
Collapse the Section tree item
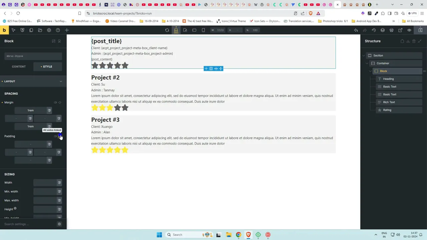point(364,56)
